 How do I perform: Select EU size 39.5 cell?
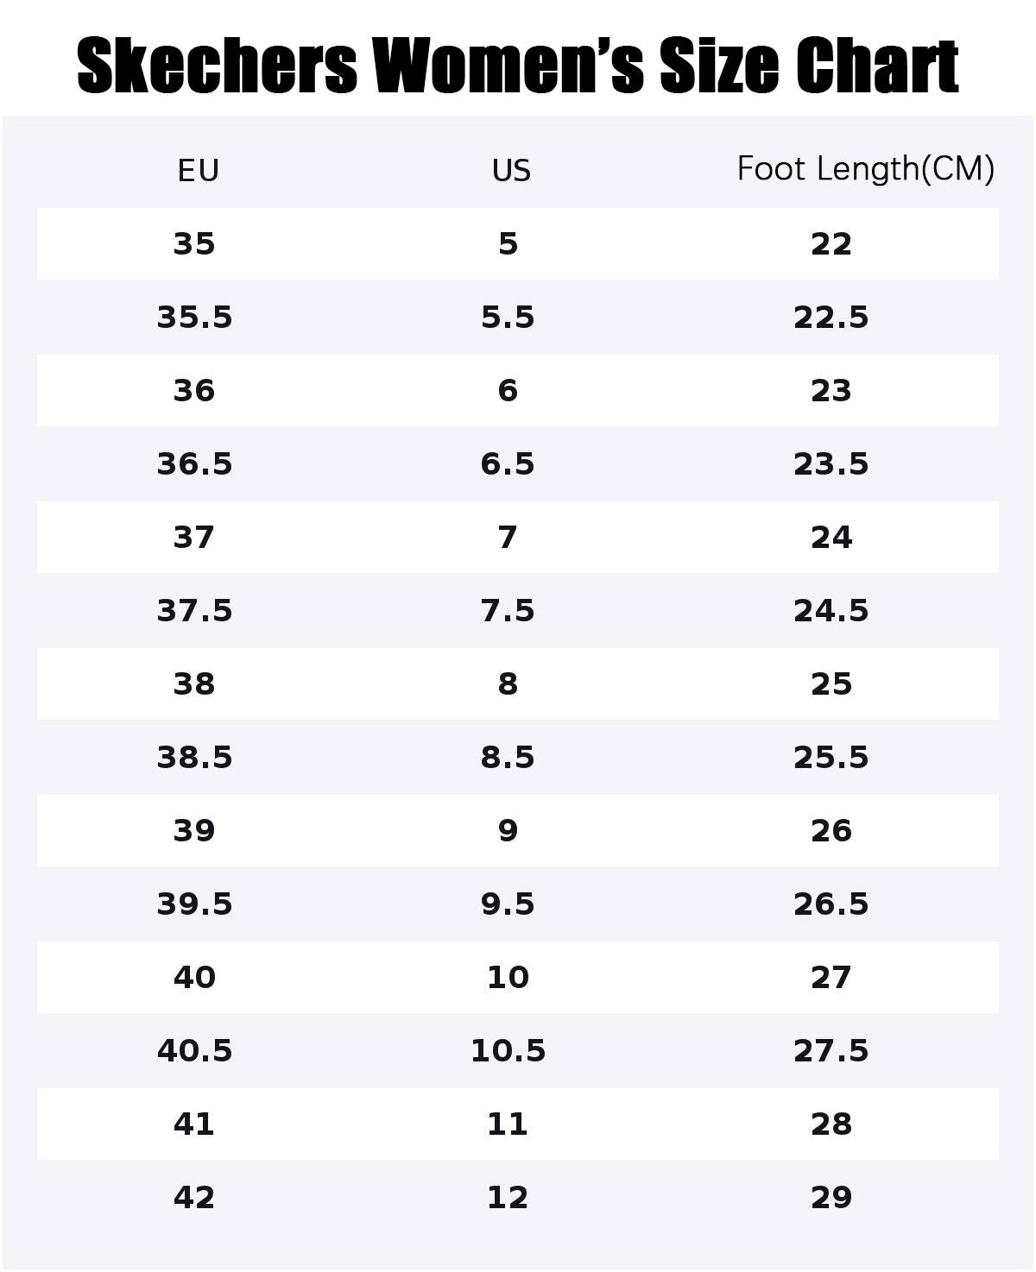(194, 904)
